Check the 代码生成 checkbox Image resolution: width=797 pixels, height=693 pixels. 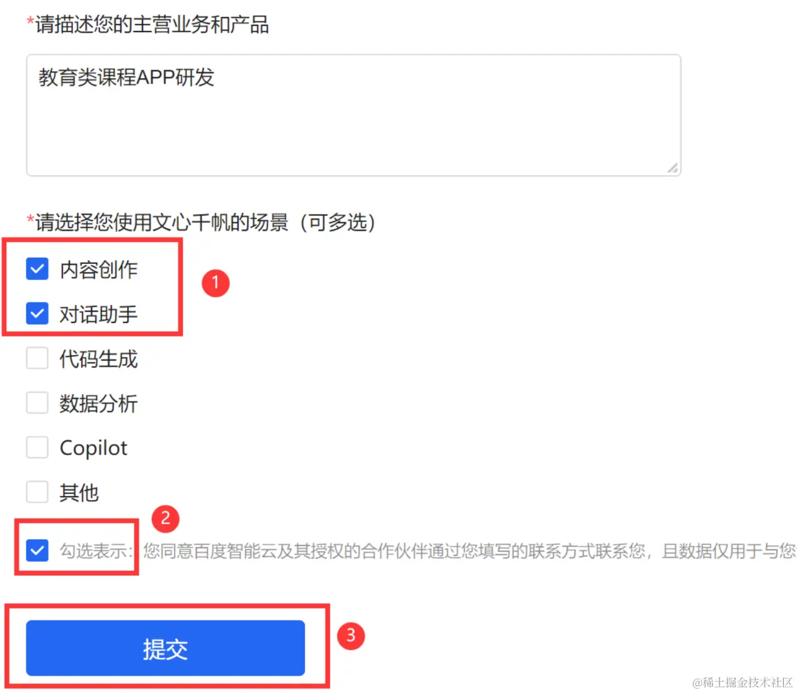point(37,358)
